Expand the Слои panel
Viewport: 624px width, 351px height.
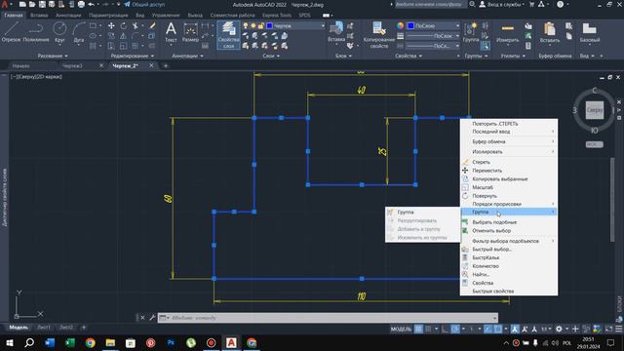click(271, 56)
